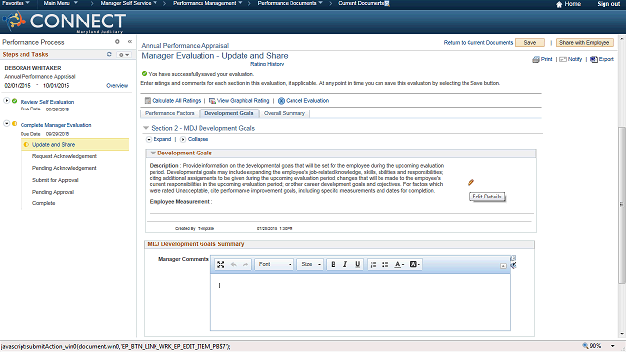Click Share with Employee button
Image resolution: width=626 pixels, height=352 pixels.
[584, 43]
